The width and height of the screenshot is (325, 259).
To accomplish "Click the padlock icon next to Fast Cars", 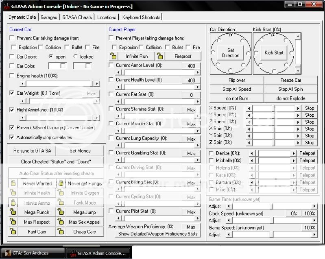I will pos(13,232).
